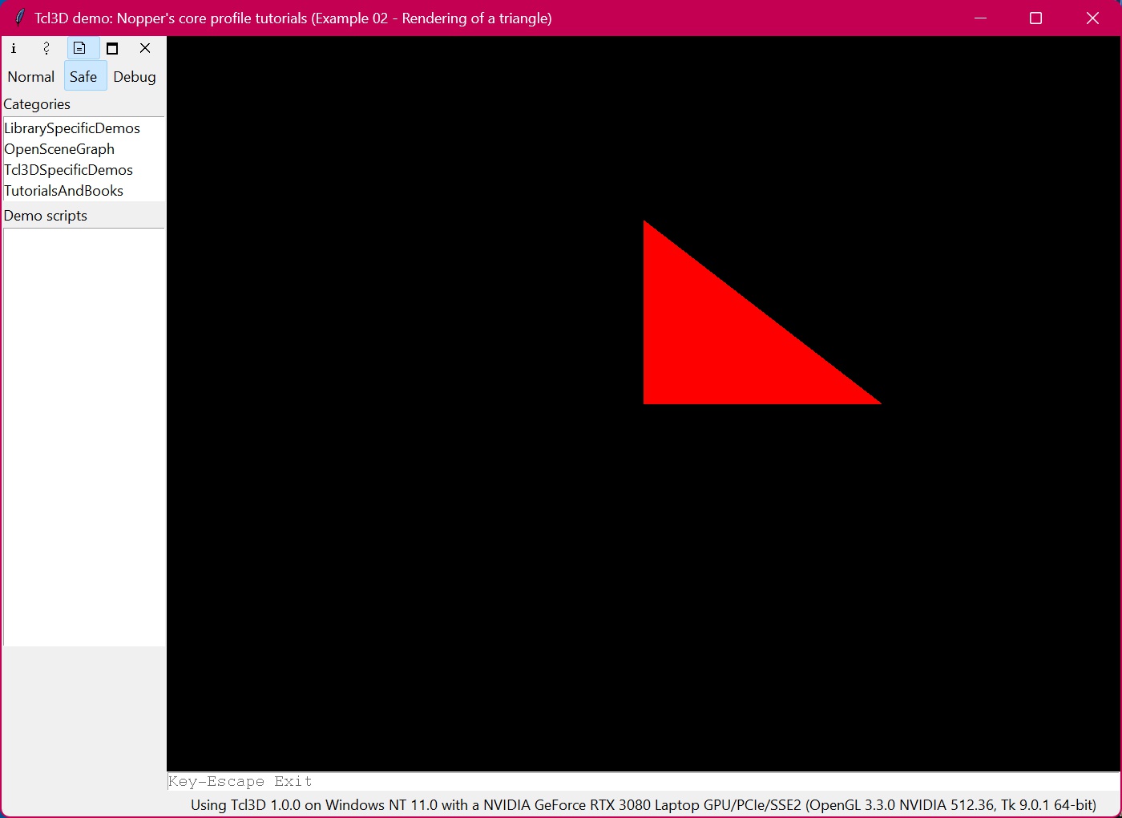Image resolution: width=1122 pixels, height=818 pixels.
Task: Click the Tcl3D version status bar text
Action: click(x=643, y=804)
